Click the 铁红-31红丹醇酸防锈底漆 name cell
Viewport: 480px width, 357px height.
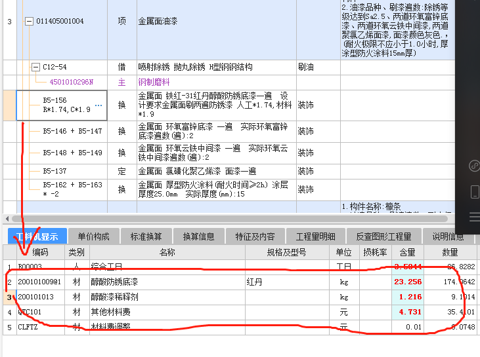click(x=217, y=105)
